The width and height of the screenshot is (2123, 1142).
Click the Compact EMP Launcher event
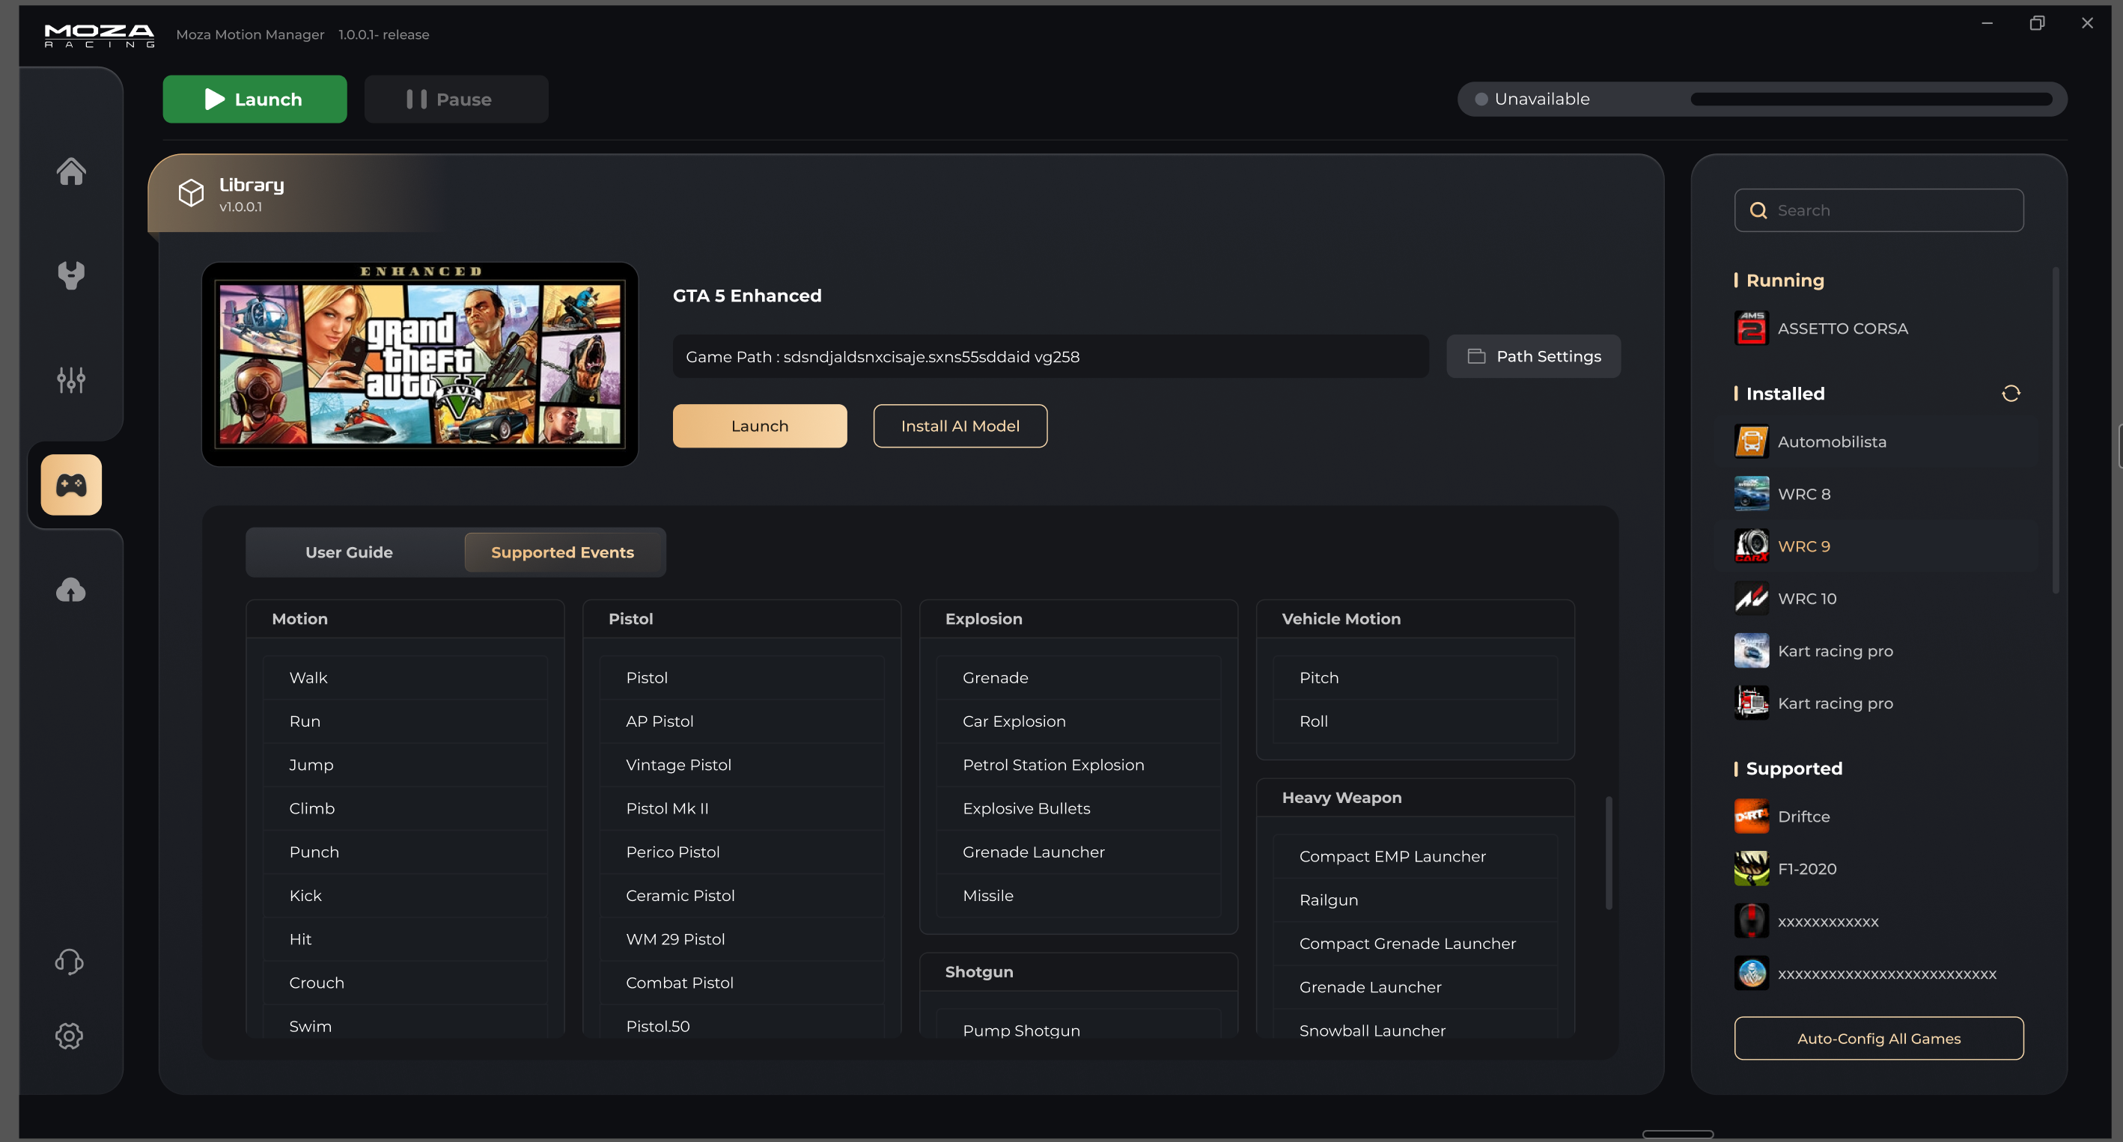[x=1415, y=856]
